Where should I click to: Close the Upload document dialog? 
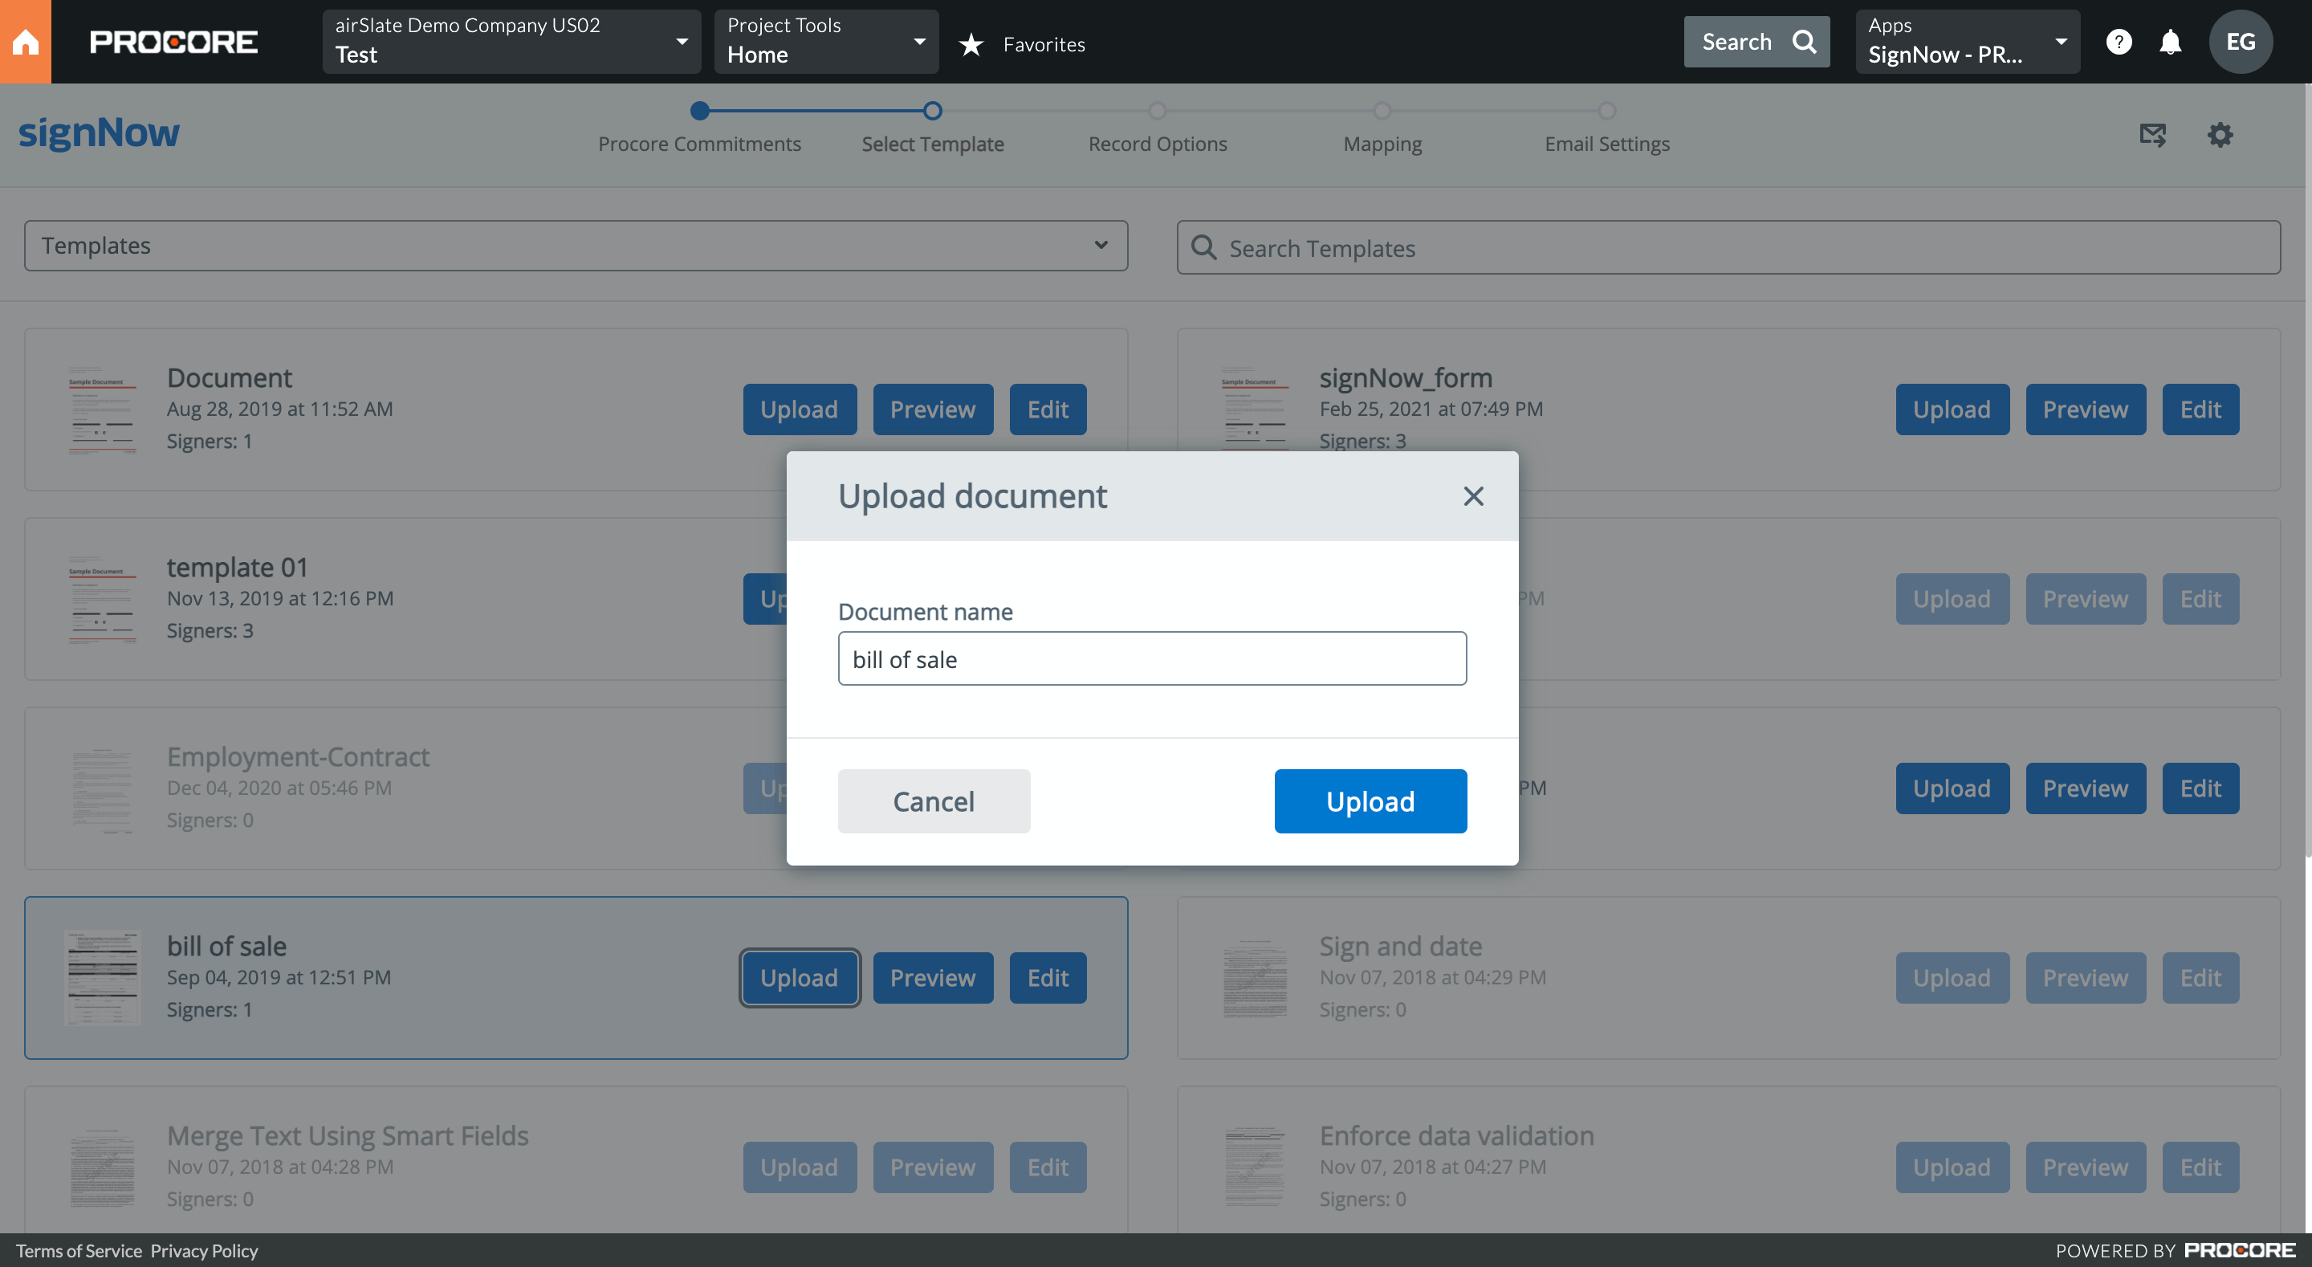[x=1473, y=495]
